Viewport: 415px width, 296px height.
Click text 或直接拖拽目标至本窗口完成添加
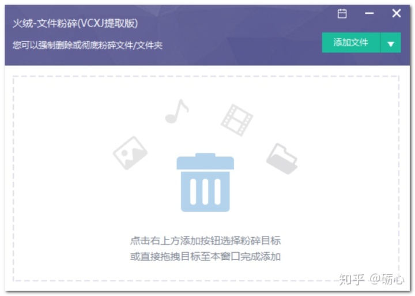click(x=205, y=257)
